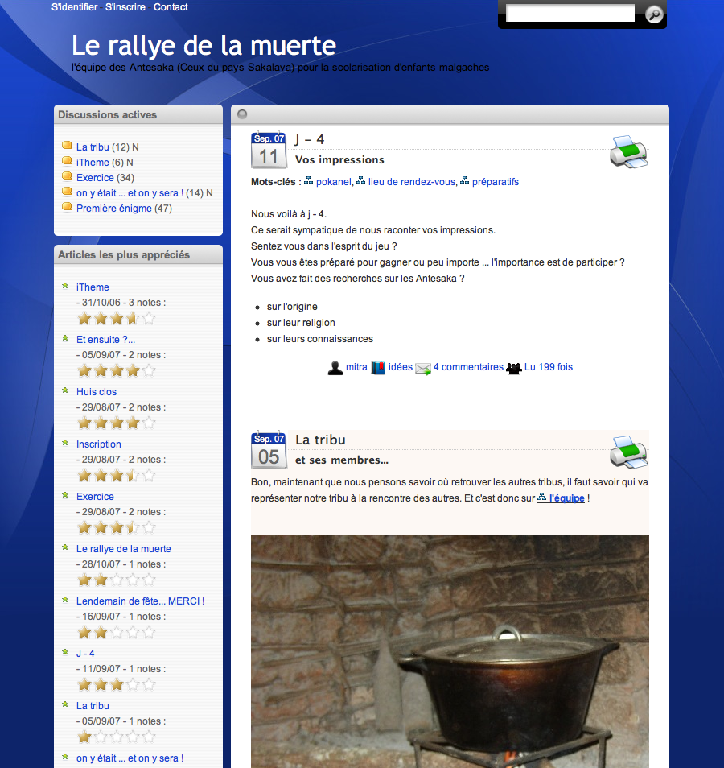Click the envelope icon beside 4 commentaires
The image size is (724, 768).
click(423, 369)
